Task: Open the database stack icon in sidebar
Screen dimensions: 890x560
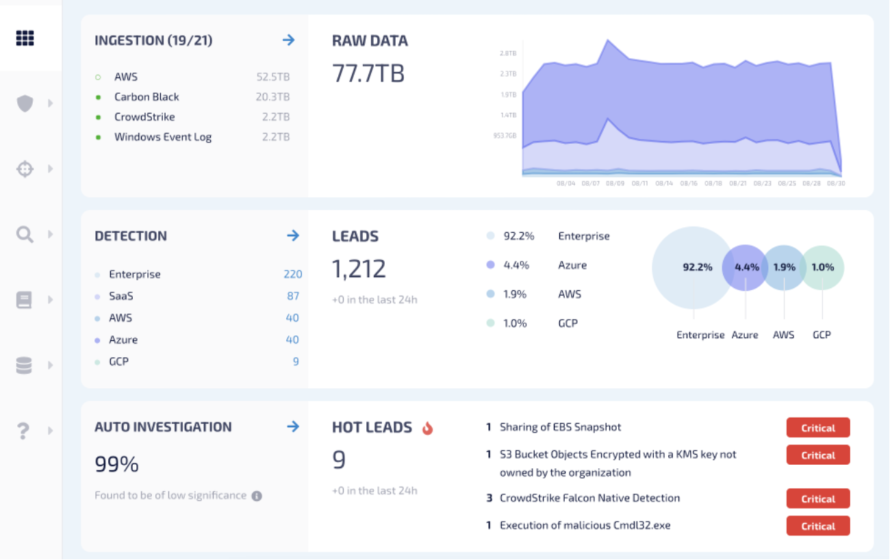Action: (x=25, y=366)
